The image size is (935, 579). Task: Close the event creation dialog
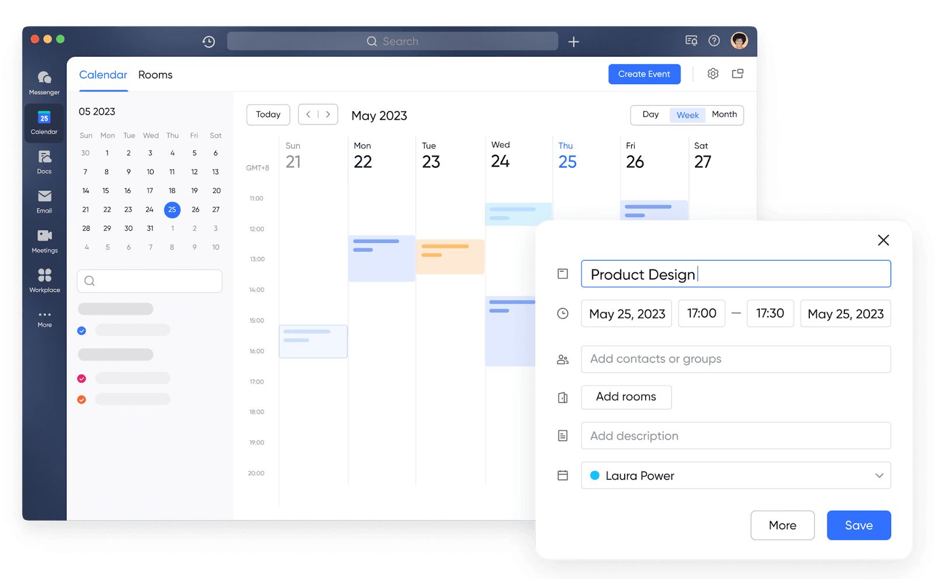pyautogui.click(x=883, y=240)
